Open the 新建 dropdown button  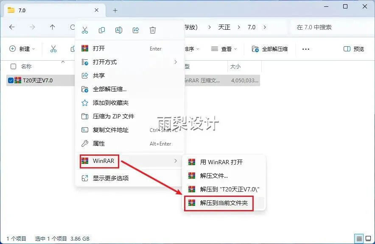[22, 49]
